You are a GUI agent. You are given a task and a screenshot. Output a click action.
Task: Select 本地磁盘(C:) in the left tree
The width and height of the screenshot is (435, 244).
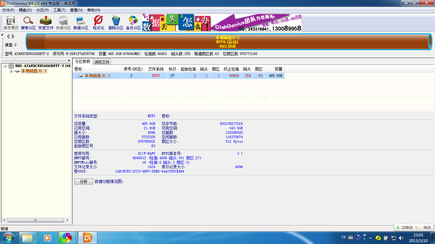[x=34, y=71]
